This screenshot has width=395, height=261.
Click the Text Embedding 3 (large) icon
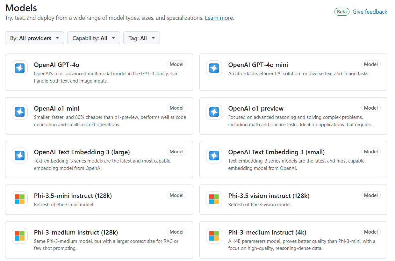20,156
